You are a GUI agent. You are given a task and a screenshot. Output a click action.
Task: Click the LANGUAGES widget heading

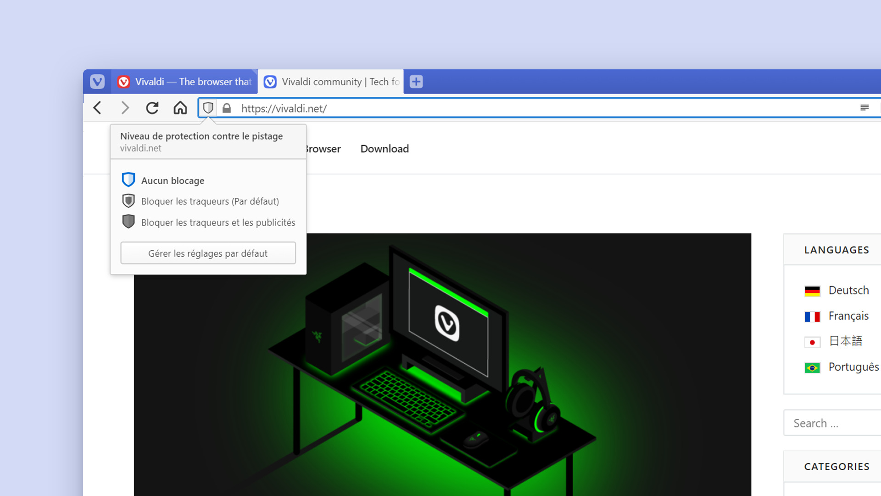[x=836, y=250]
